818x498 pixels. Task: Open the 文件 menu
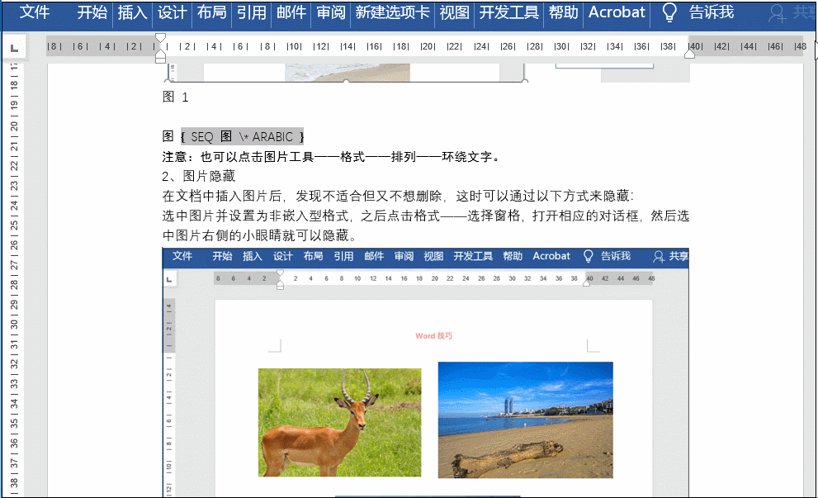click(x=35, y=12)
